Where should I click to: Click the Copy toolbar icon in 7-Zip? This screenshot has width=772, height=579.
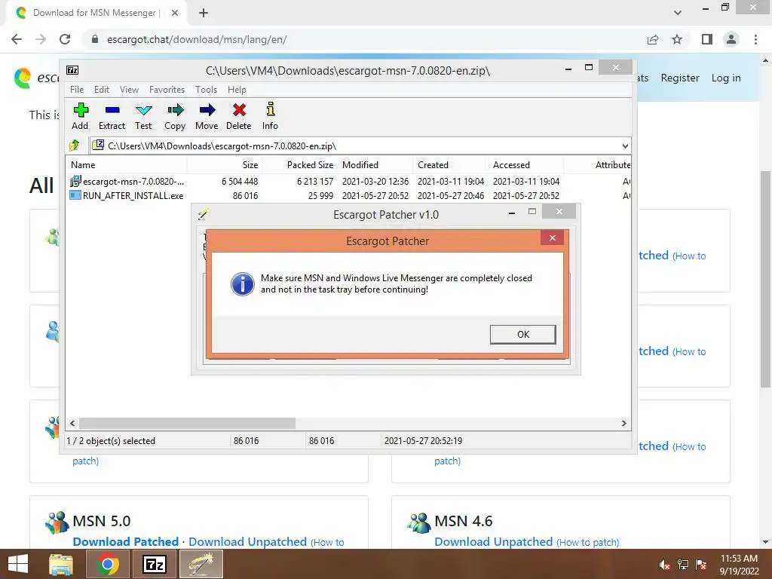(175, 110)
